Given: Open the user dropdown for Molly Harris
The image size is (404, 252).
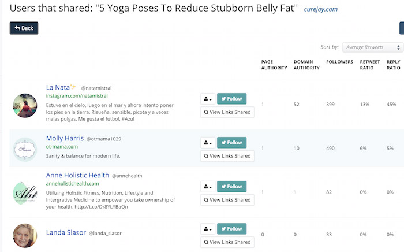Looking at the screenshot, I should [x=208, y=143].
